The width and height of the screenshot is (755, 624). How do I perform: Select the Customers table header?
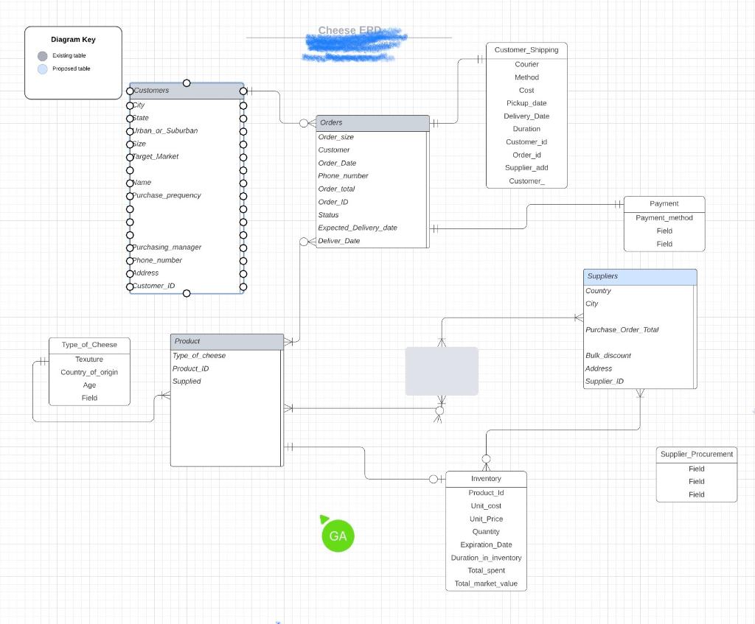(186, 90)
